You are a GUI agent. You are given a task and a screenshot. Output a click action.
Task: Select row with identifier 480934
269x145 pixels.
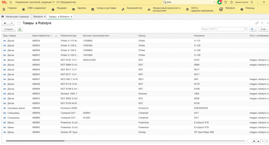point(135,41)
